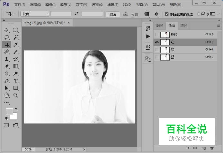This screenshot has width=223, height=153.
Task: Click the background color swatch
Action: [15, 117]
